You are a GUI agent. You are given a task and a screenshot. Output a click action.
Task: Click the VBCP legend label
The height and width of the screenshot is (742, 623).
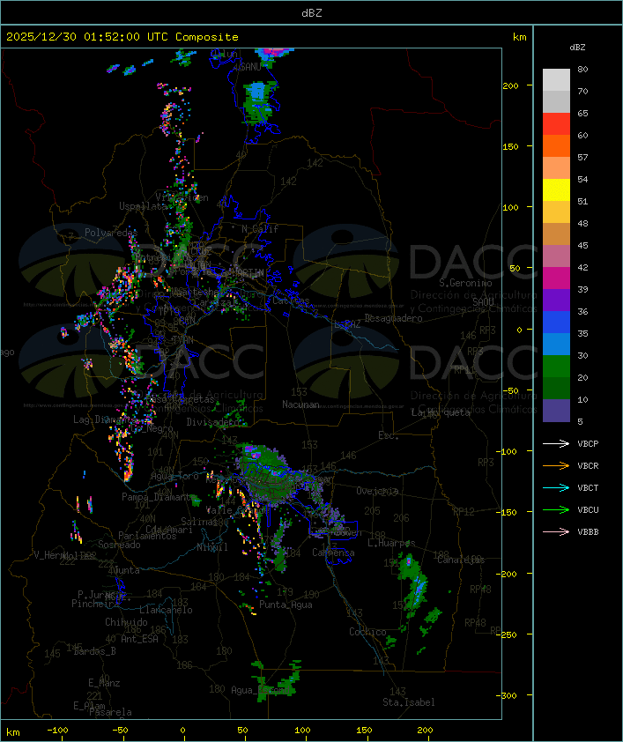coord(588,444)
